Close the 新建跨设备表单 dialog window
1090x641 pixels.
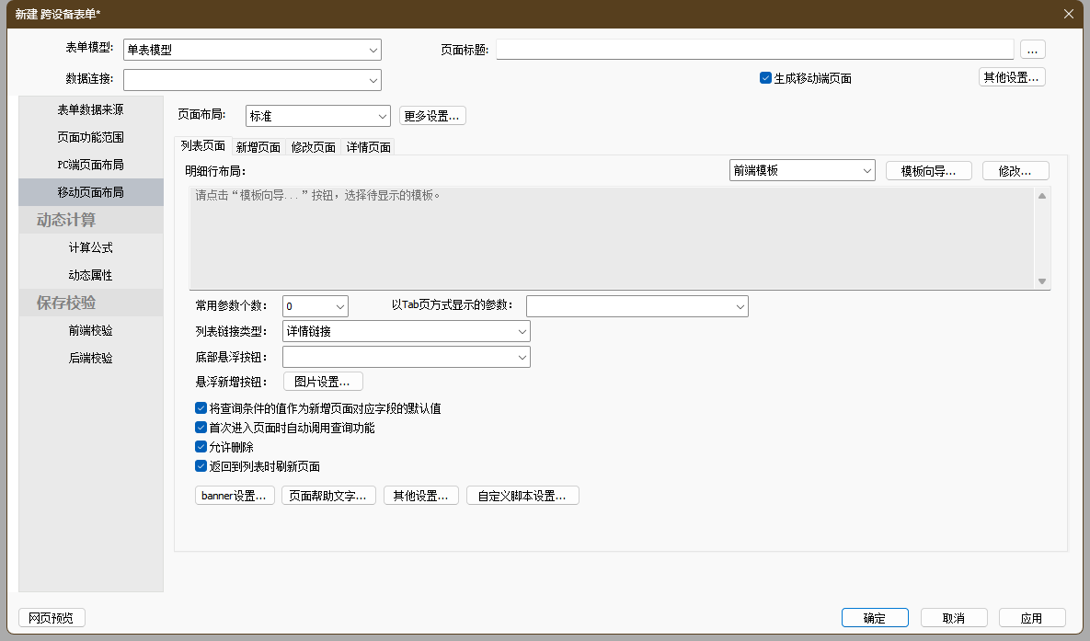pyautogui.click(x=1068, y=14)
